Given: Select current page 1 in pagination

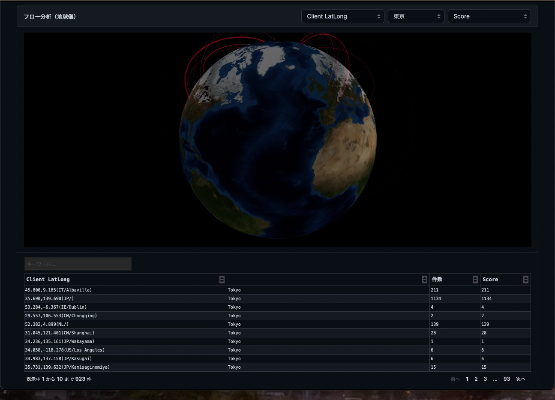Looking at the screenshot, I should click(467, 379).
